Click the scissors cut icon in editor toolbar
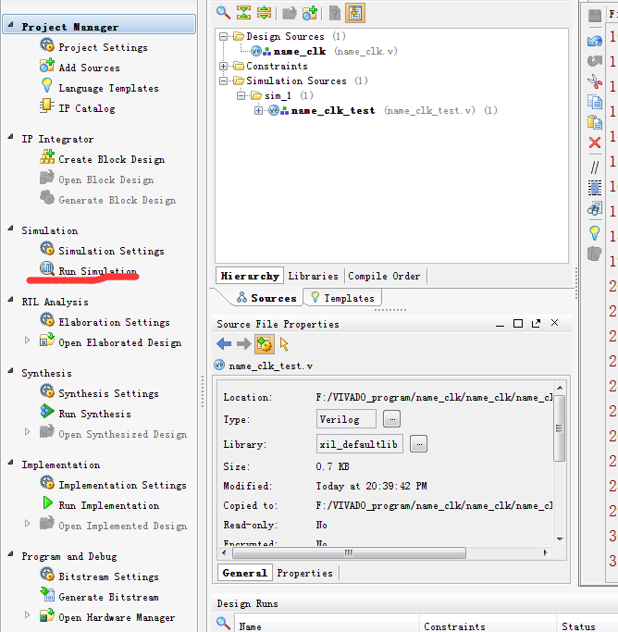The image size is (618, 632). 595,81
